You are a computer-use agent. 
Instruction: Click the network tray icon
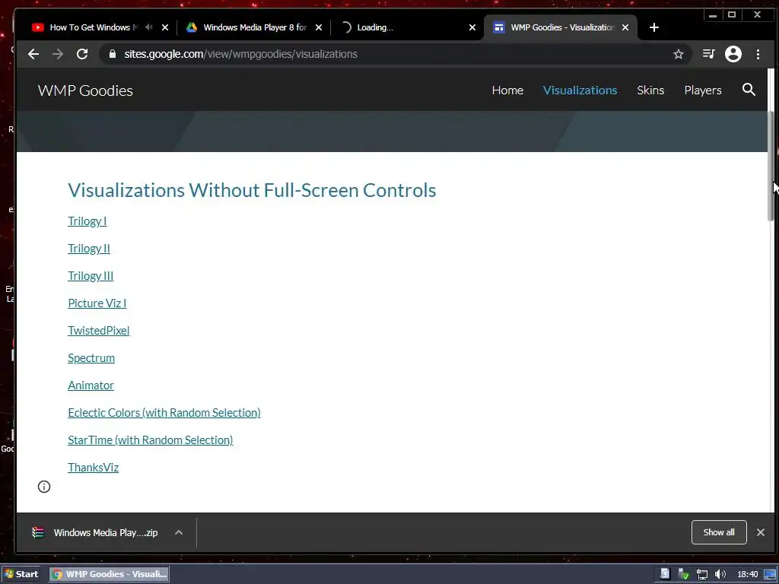pos(702,574)
